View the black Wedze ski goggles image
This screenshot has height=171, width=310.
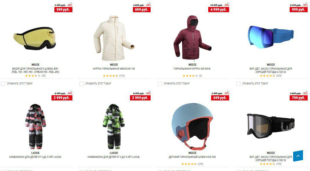pyautogui.click(x=271, y=126)
